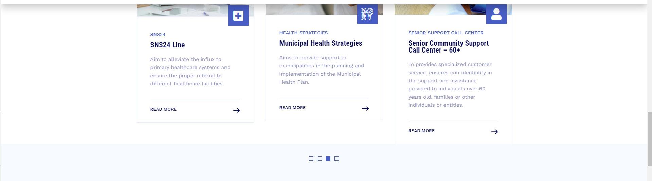
Task: Open Read More under Senior Community Support
Action: pyautogui.click(x=421, y=131)
